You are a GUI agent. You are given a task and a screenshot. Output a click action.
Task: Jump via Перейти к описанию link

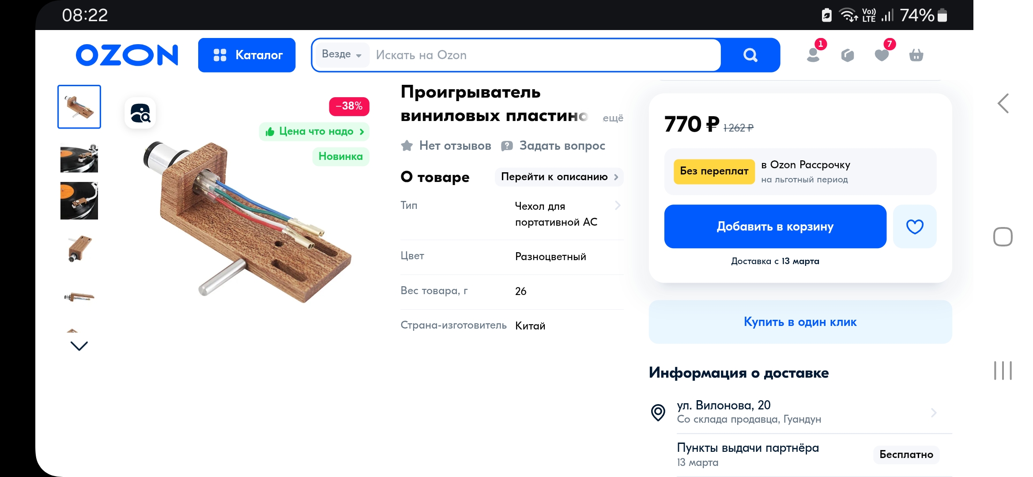559,177
